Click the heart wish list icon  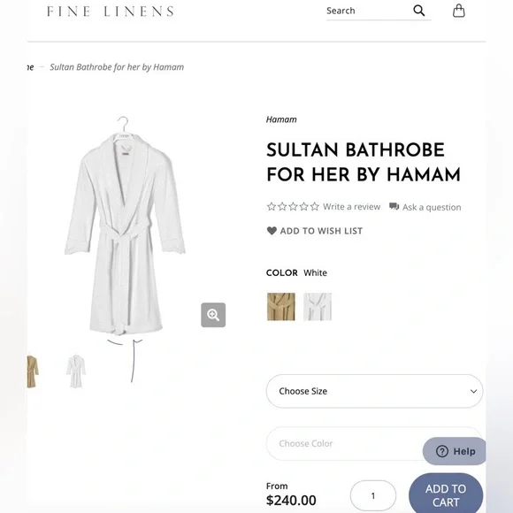[272, 231]
